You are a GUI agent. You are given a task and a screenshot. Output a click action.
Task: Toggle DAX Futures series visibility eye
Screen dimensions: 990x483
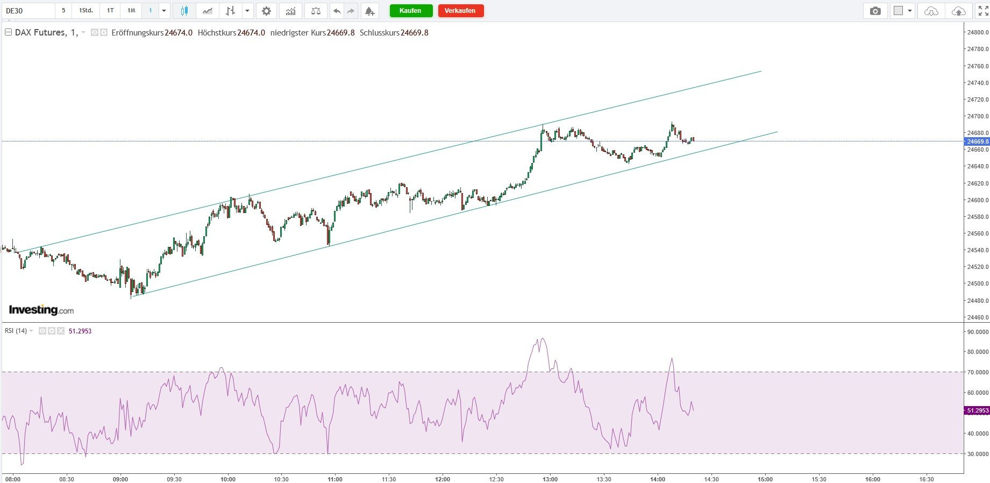(x=95, y=33)
